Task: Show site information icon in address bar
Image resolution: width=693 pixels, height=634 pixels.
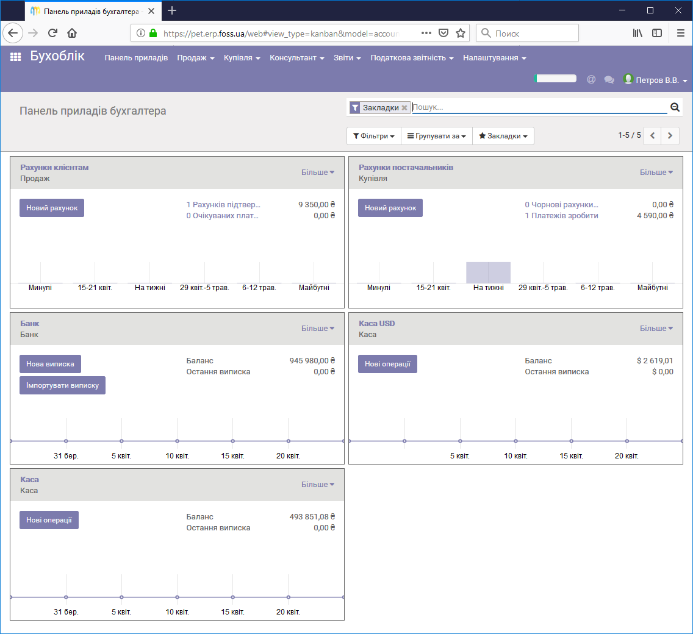Action: [140, 33]
